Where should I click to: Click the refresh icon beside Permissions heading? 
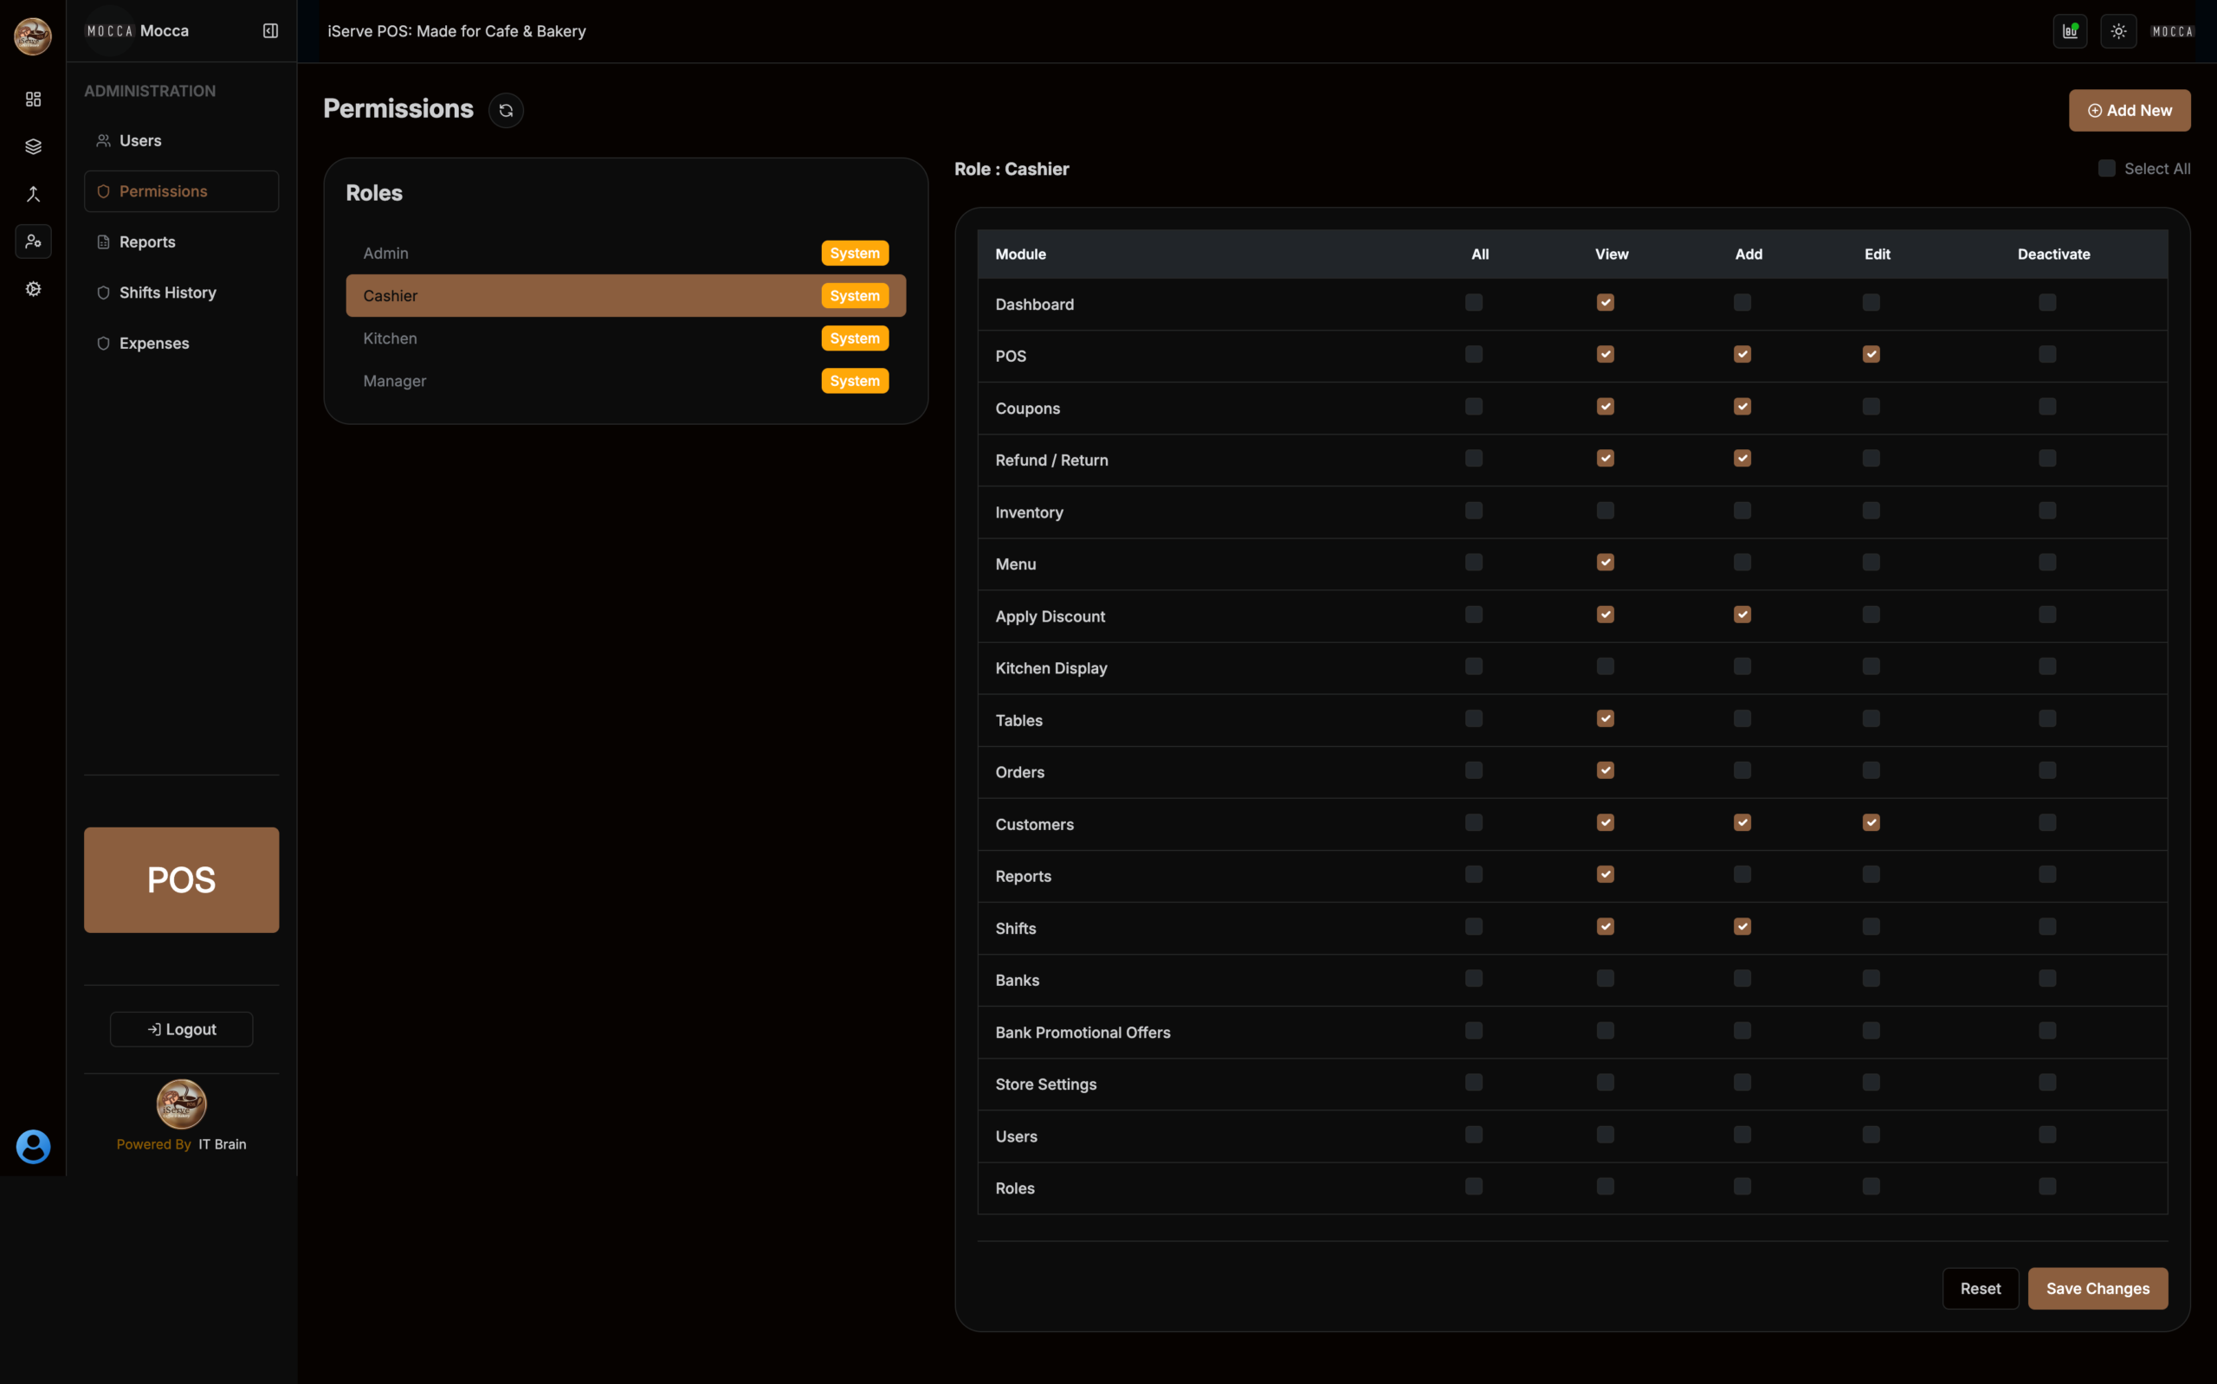(x=506, y=110)
